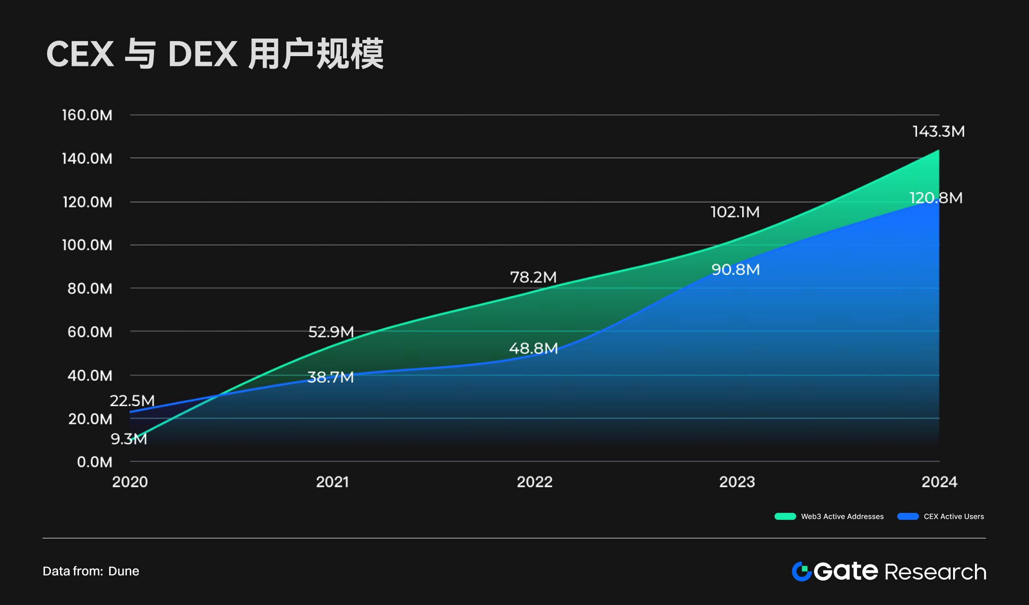Click the blue CEX Active Users swatch
1029x605 pixels.
pyautogui.click(x=908, y=516)
